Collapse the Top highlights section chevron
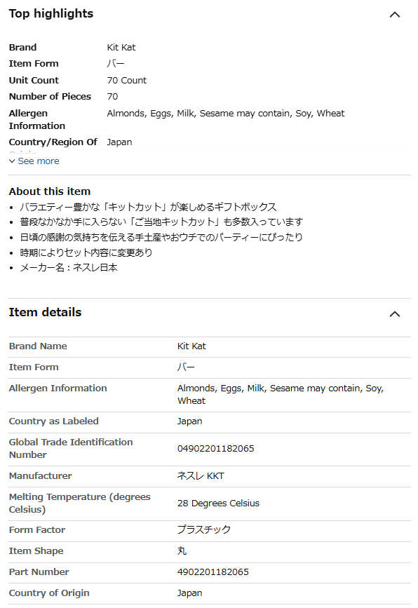The width and height of the screenshot is (418, 608). pyautogui.click(x=394, y=15)
